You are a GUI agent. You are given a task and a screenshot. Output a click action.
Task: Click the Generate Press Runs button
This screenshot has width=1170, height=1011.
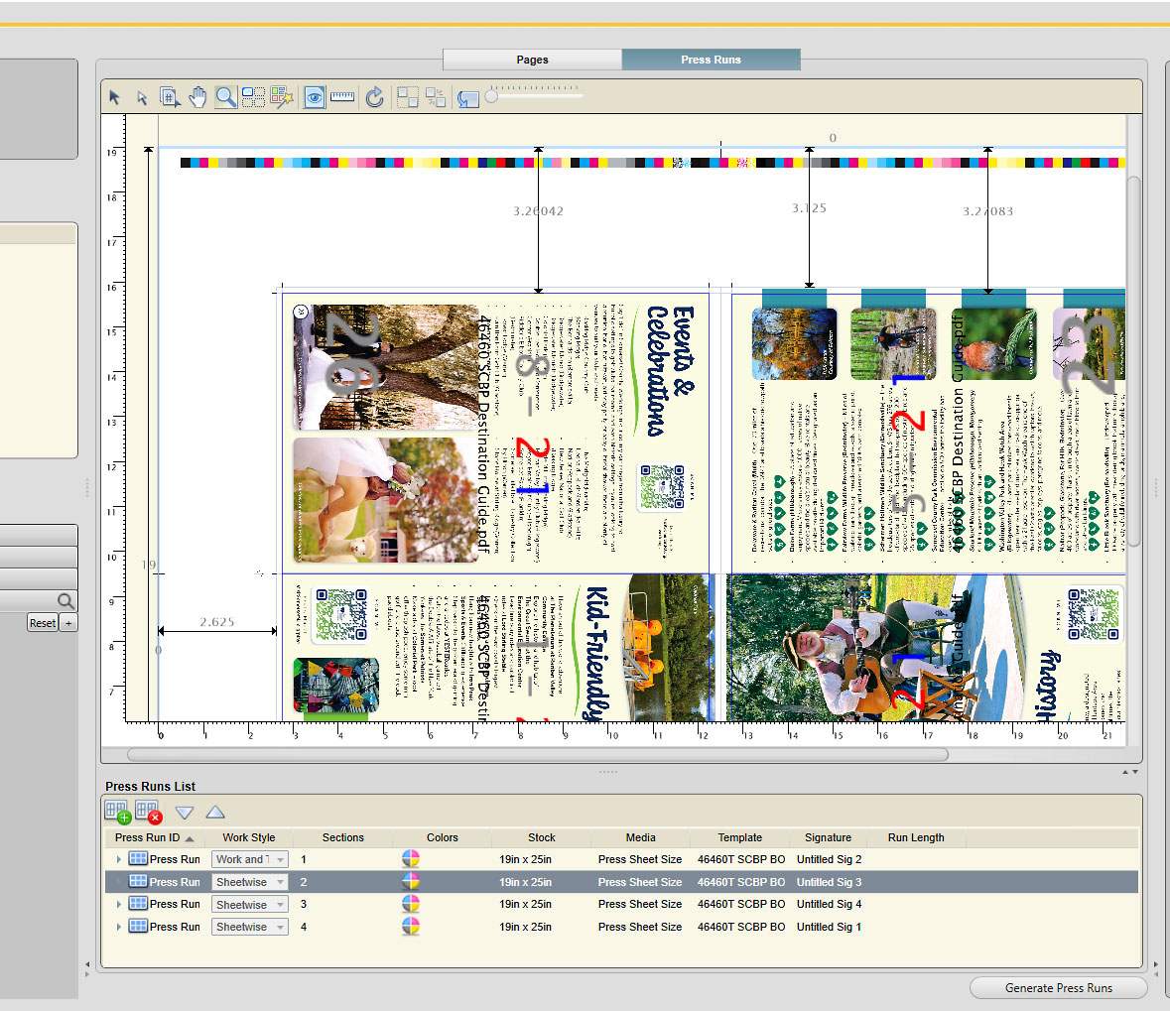[x=1058, y=988]
